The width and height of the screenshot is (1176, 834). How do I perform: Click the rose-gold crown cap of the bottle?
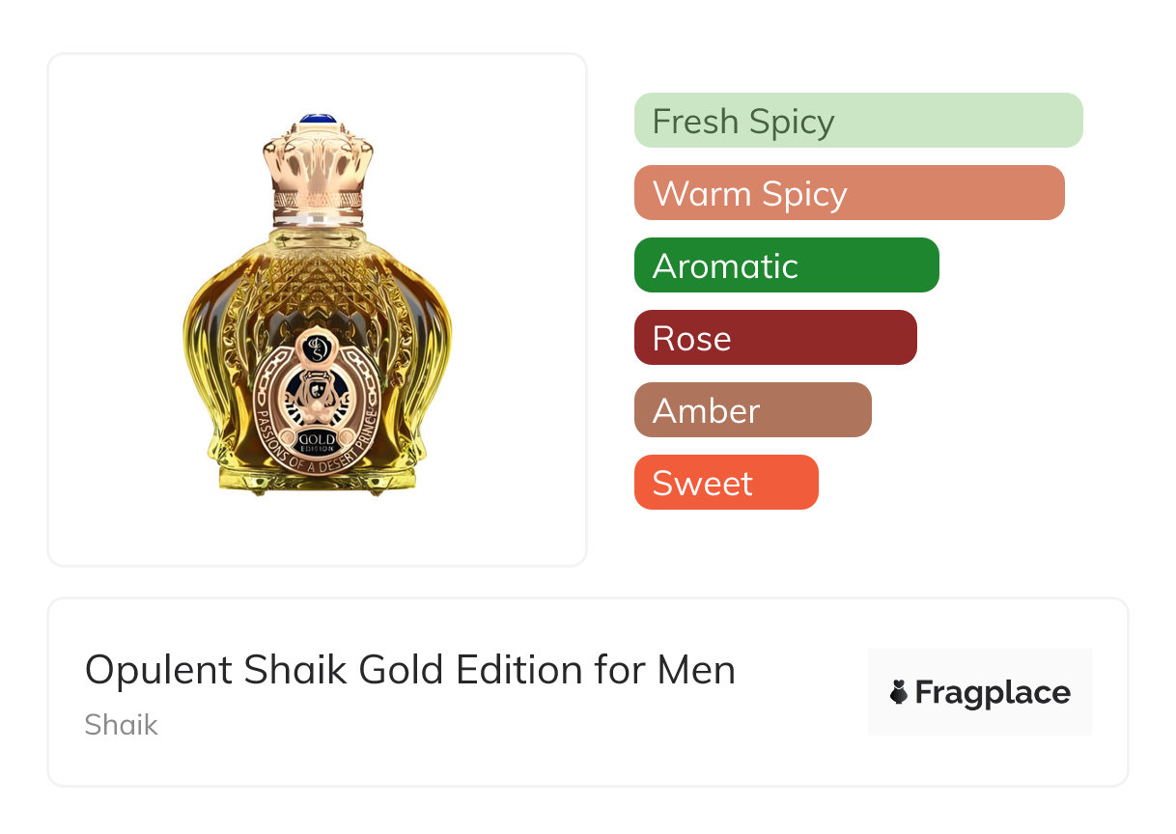pyautogui.click(x=317, y=159)
